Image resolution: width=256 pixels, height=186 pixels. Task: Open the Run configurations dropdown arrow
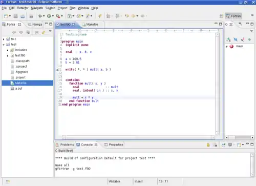(x=53, y=16)
